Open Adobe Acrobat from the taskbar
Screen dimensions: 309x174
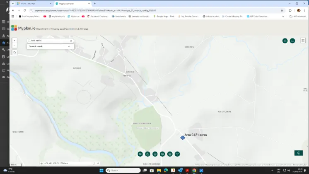click(187, 170)
